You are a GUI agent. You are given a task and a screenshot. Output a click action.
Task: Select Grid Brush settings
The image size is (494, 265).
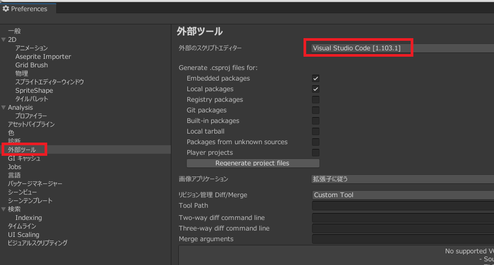(x=31, y=65)
